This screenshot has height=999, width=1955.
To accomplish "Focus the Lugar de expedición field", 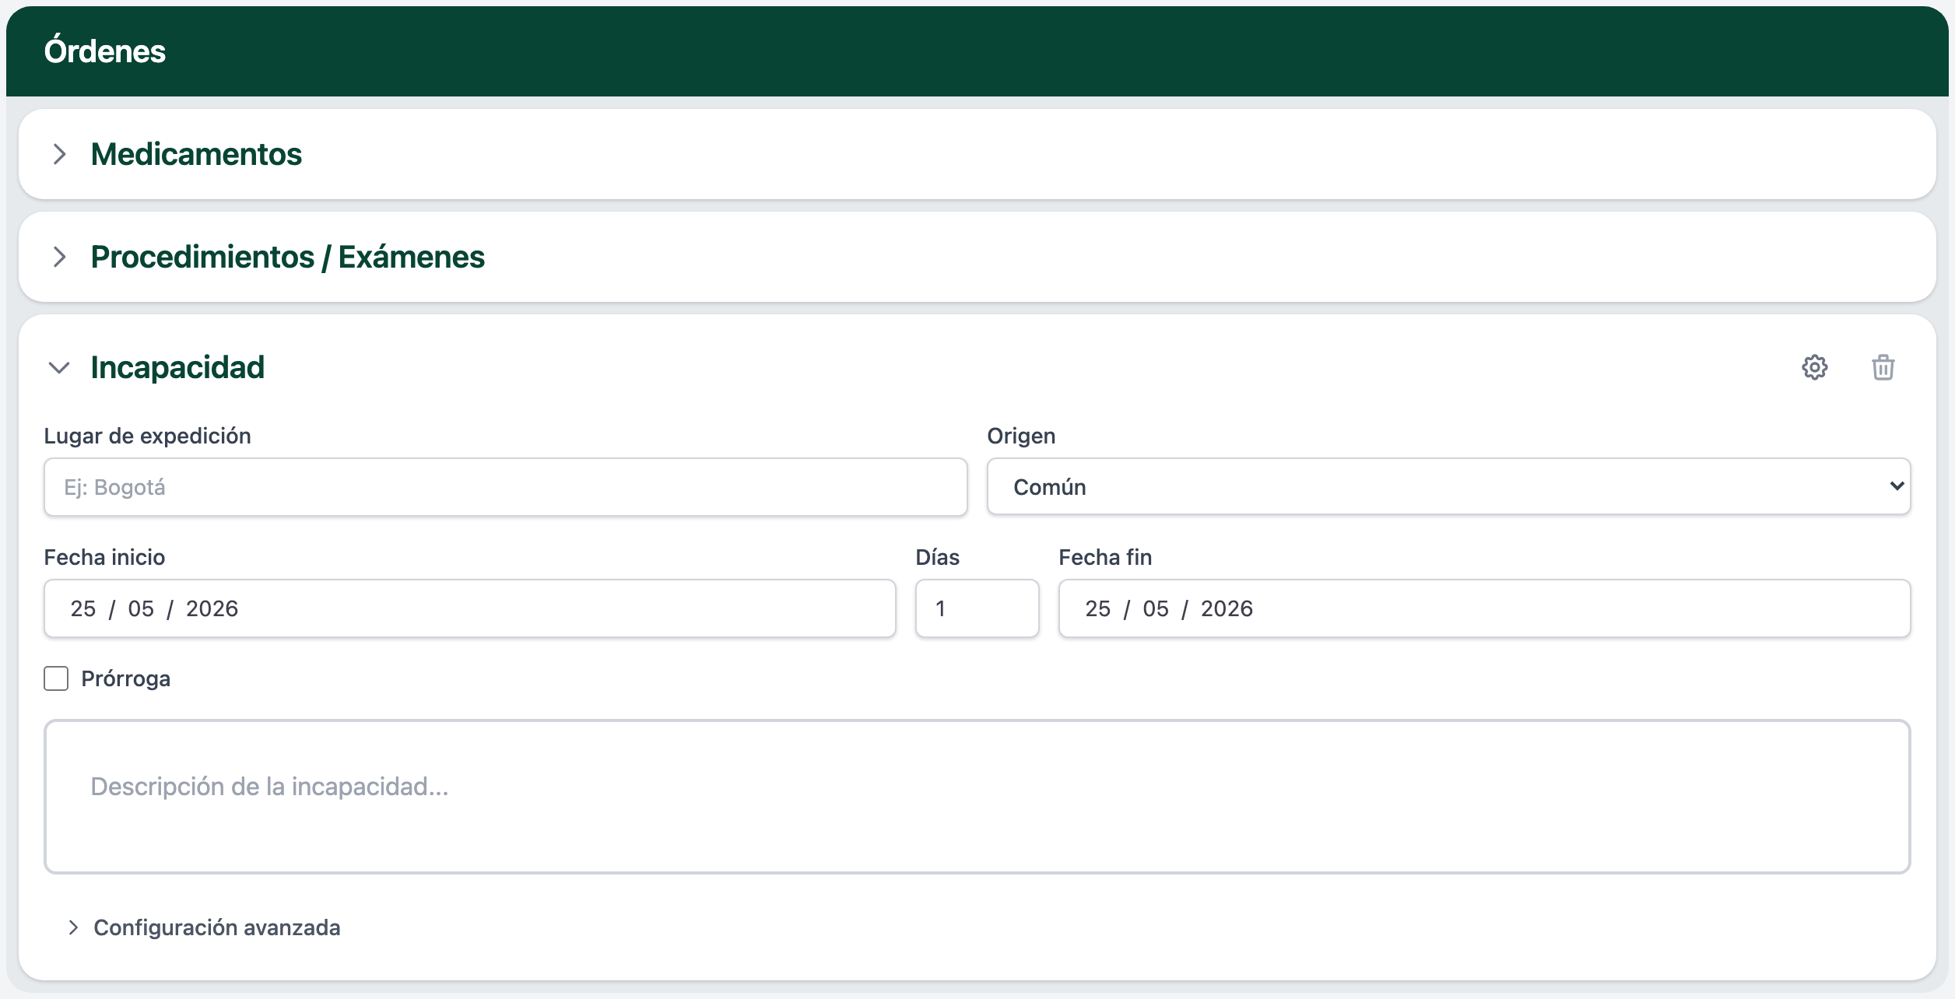I will click(506, 487).
